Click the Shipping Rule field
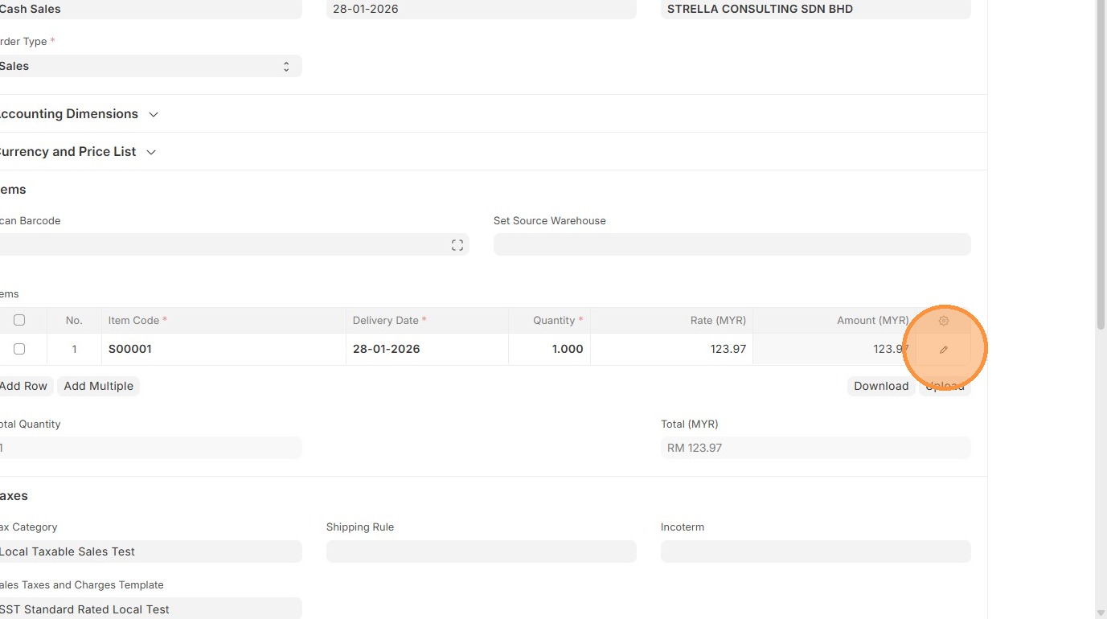The width and height of the screenshot is (1107, 619). 481,551
